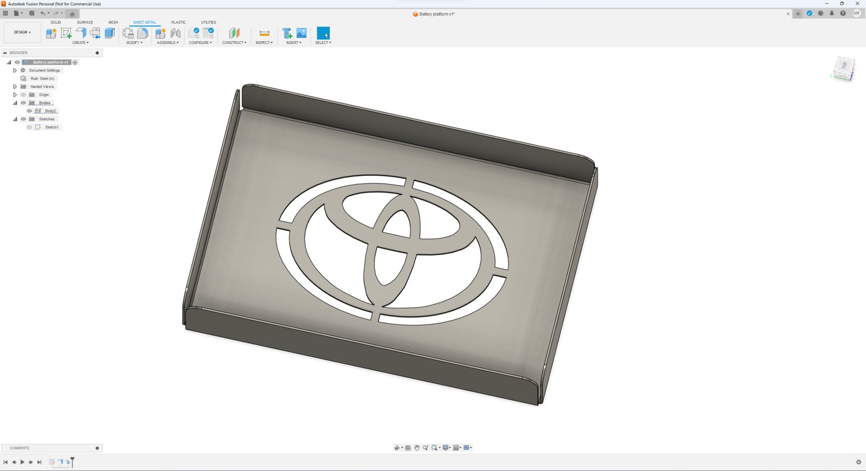The height and width of the screenshot is (471, 866).
Task: Toggle Origin folder visibility eye
Action: click(x=23, y=95)
